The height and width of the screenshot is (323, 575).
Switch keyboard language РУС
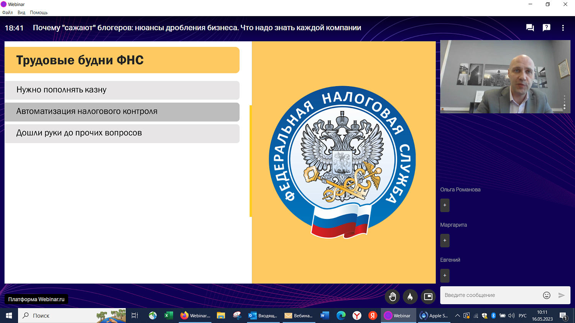(522, 316)
